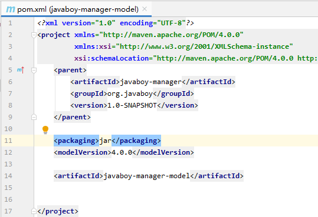Click the opening modelVersion tag
The width and height of the screenshot is (318, 217).
pos(83,152)
